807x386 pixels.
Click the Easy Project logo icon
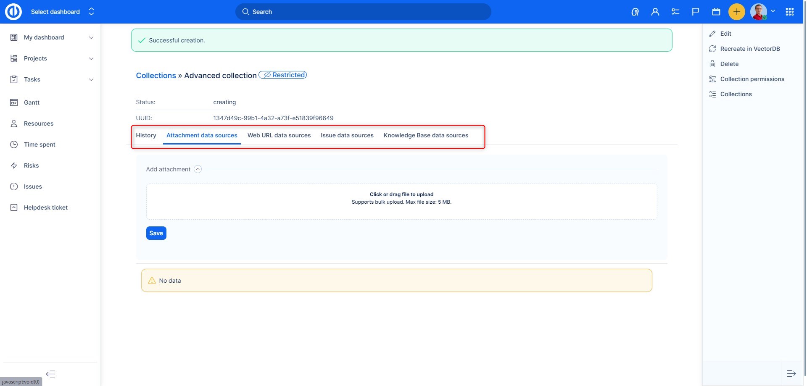pos(13,12)
